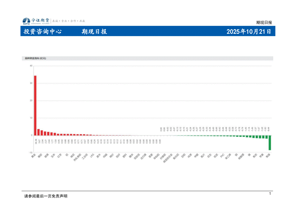Click the 期现日报 title in blue banner
Image resolution: width=301 pixels, height=213 pixels.
(94, 32)
